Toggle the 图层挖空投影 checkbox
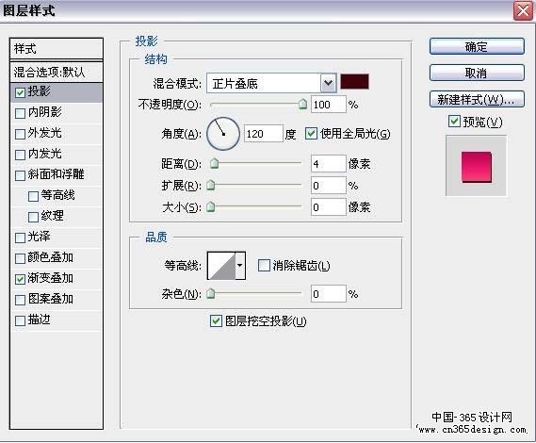Viewport: 536px width, 443px height. (x=216, y=320)
